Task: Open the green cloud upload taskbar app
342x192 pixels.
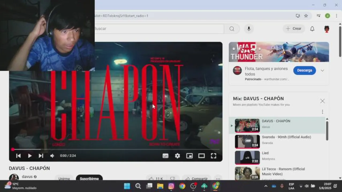Action: pyautogui.click(x=204, y=186)
